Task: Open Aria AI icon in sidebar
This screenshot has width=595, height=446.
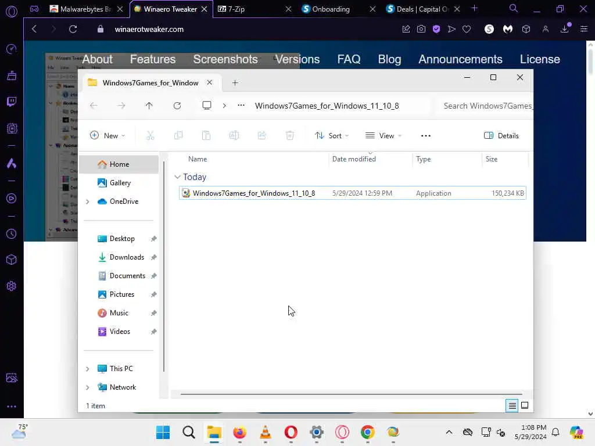Action: point(12,163)
